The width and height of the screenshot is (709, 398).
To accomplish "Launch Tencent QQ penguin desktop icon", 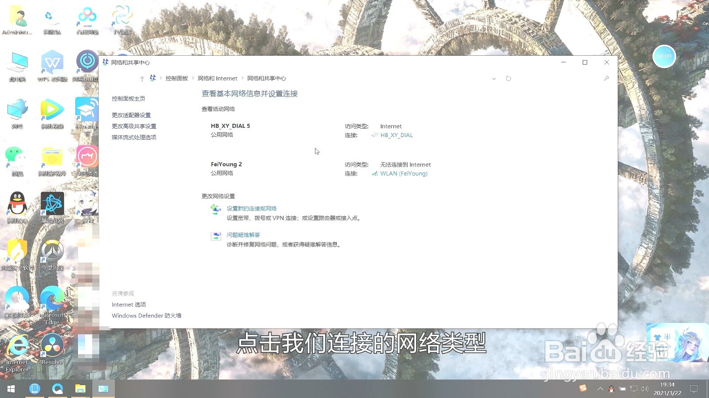I will click(x=17, y=207).
